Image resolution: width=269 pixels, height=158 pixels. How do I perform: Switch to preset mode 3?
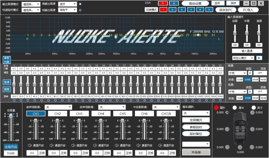182,10
